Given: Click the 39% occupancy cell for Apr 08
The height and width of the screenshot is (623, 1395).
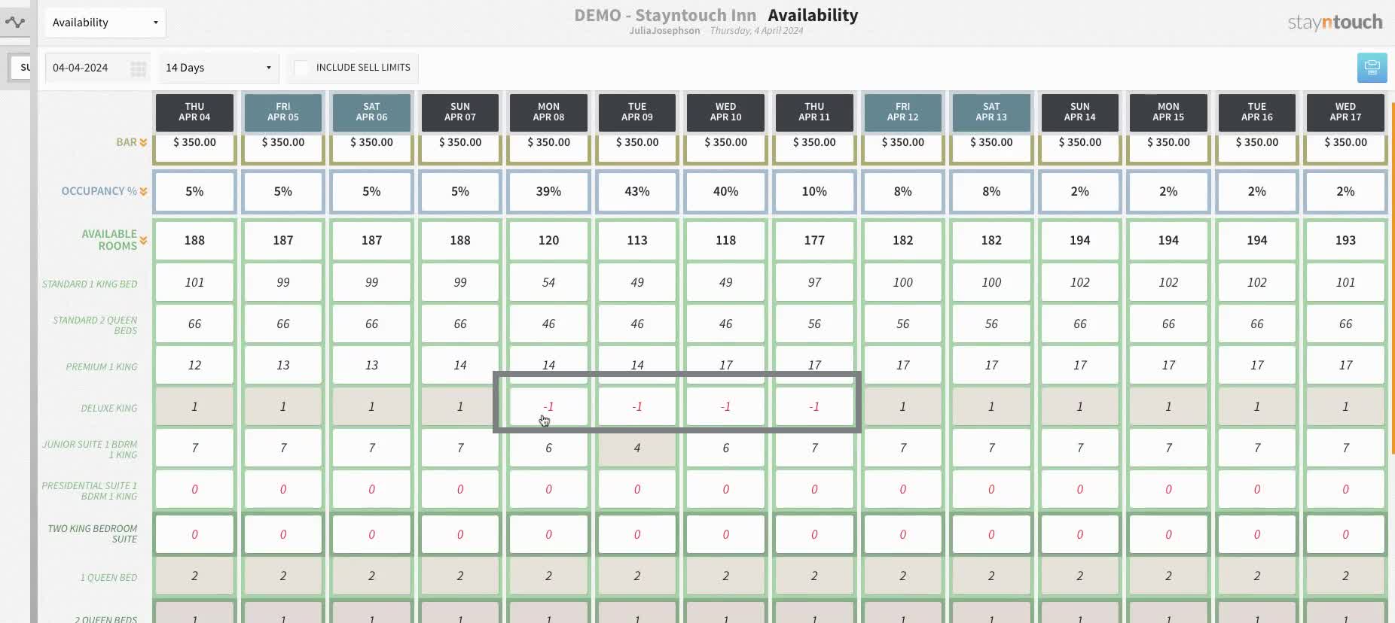Looking at the screenshot, I should [x=548, y=191].
